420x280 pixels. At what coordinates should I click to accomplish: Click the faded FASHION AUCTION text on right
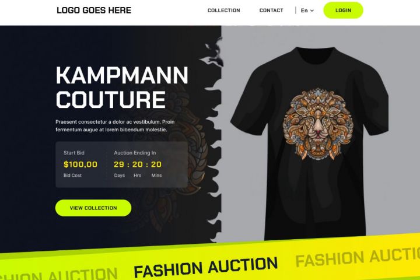358,257
